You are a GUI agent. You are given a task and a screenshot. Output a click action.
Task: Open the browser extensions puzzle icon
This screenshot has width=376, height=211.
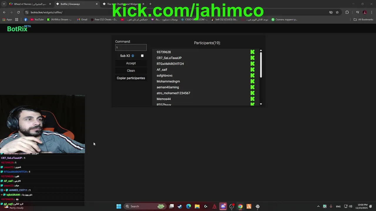[x=347, y=12]
